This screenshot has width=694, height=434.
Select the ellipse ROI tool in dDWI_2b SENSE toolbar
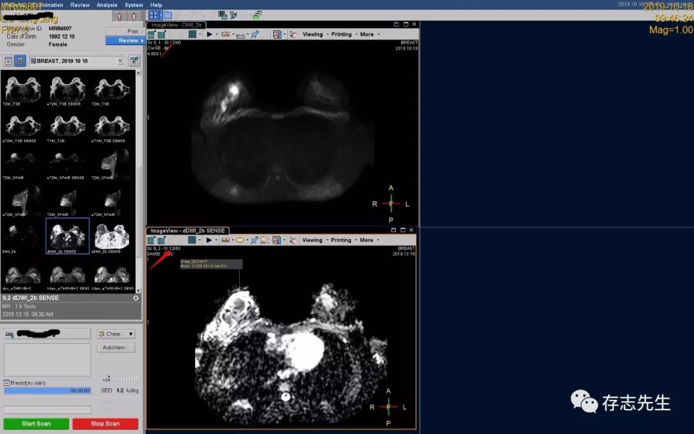coord(240,240)
